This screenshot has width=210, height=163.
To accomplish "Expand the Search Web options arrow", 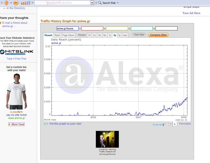I will tap(118, 3).
